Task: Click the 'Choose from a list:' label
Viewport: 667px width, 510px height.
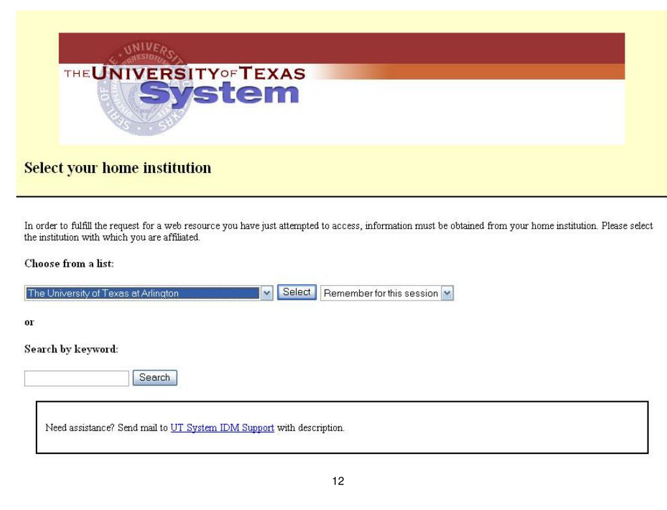Action: pos(69,263)
